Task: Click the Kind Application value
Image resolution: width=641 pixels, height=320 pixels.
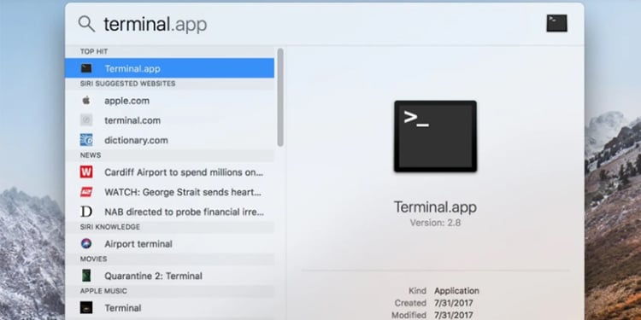Action: 456,291
